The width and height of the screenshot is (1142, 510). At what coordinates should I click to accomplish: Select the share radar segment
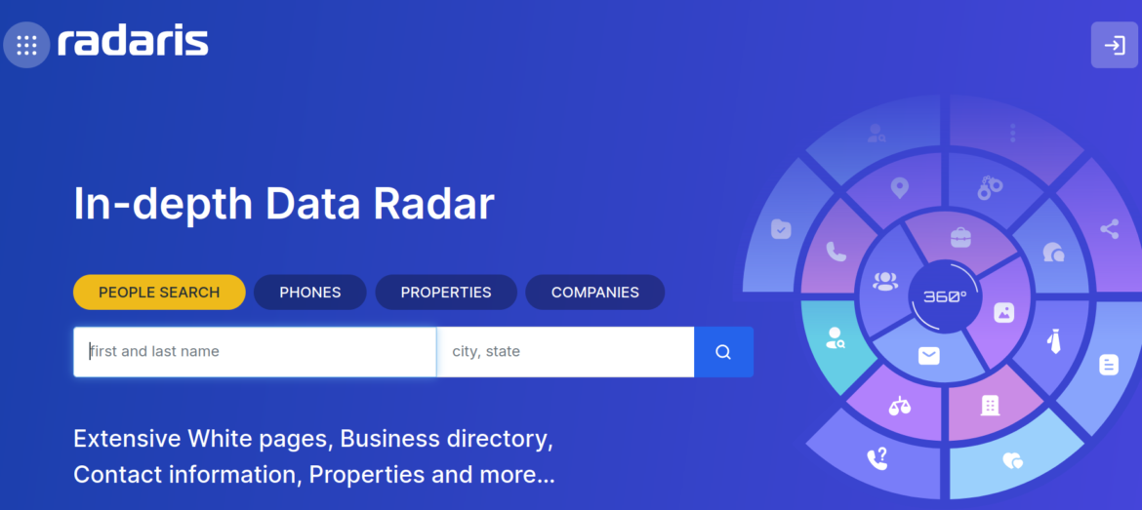(1109, 230)
